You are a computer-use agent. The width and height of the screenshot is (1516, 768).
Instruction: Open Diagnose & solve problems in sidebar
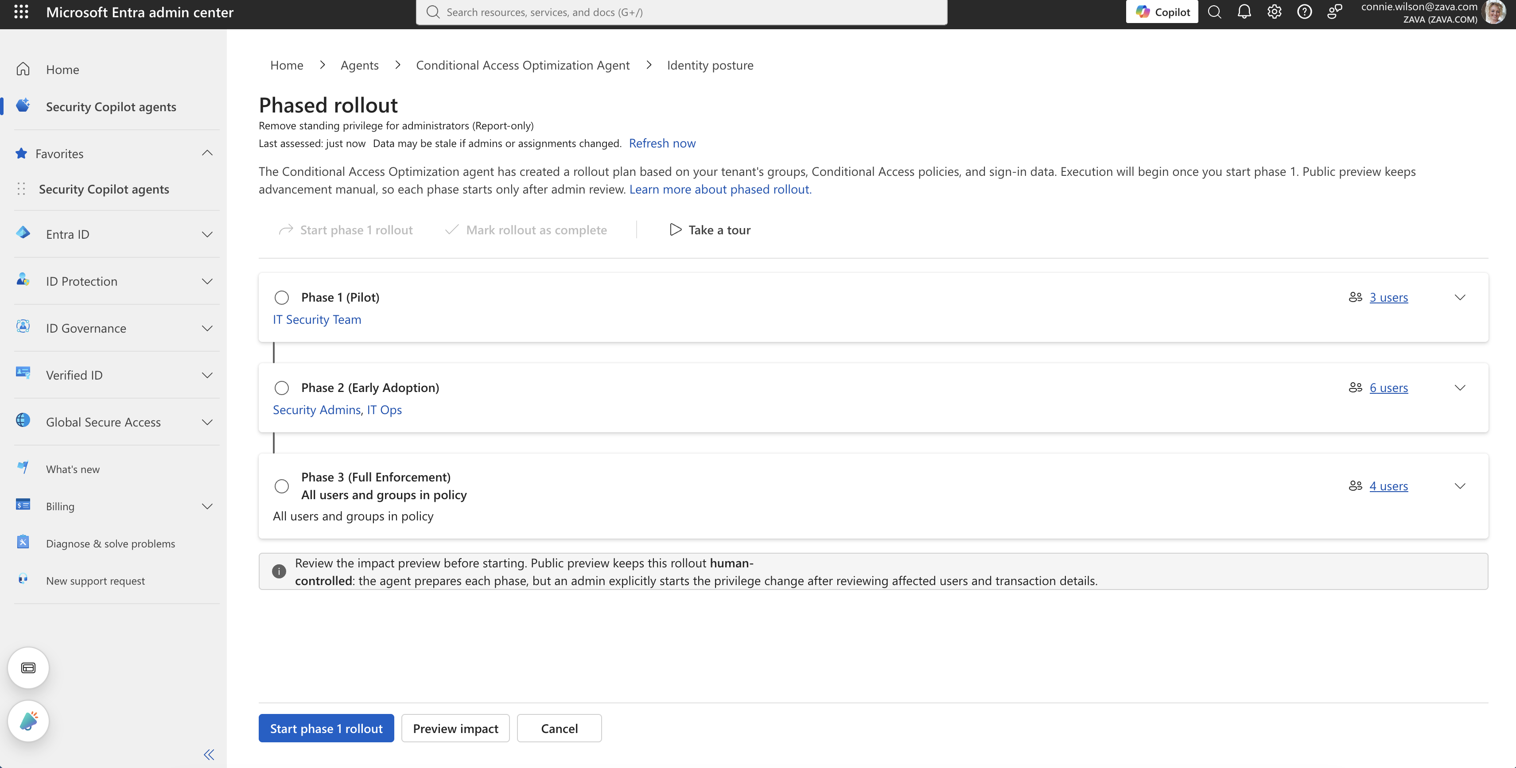pyautogui.click(x=111, y=544)
